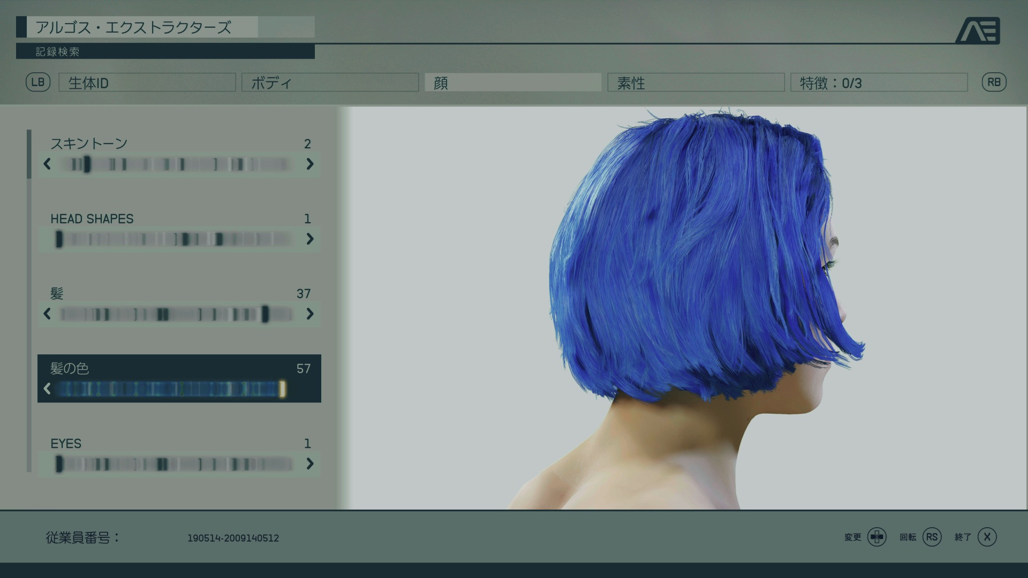Switch to the 素性 background tab
The width and height of the screenshot is (1028, 578).
[x=696, y=83]
